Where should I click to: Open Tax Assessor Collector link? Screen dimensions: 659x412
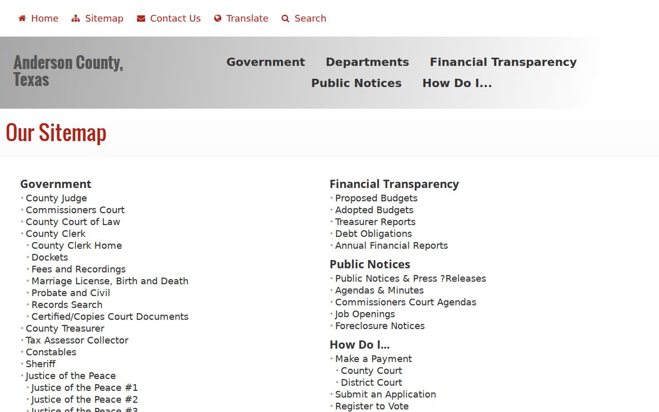tap(77, 340)
